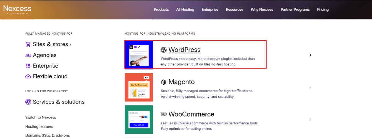Click the 'Pay $35.00' button in WooCommerce thumbnail
Screen dimensions: 372x138
click(x=139, y=125)
